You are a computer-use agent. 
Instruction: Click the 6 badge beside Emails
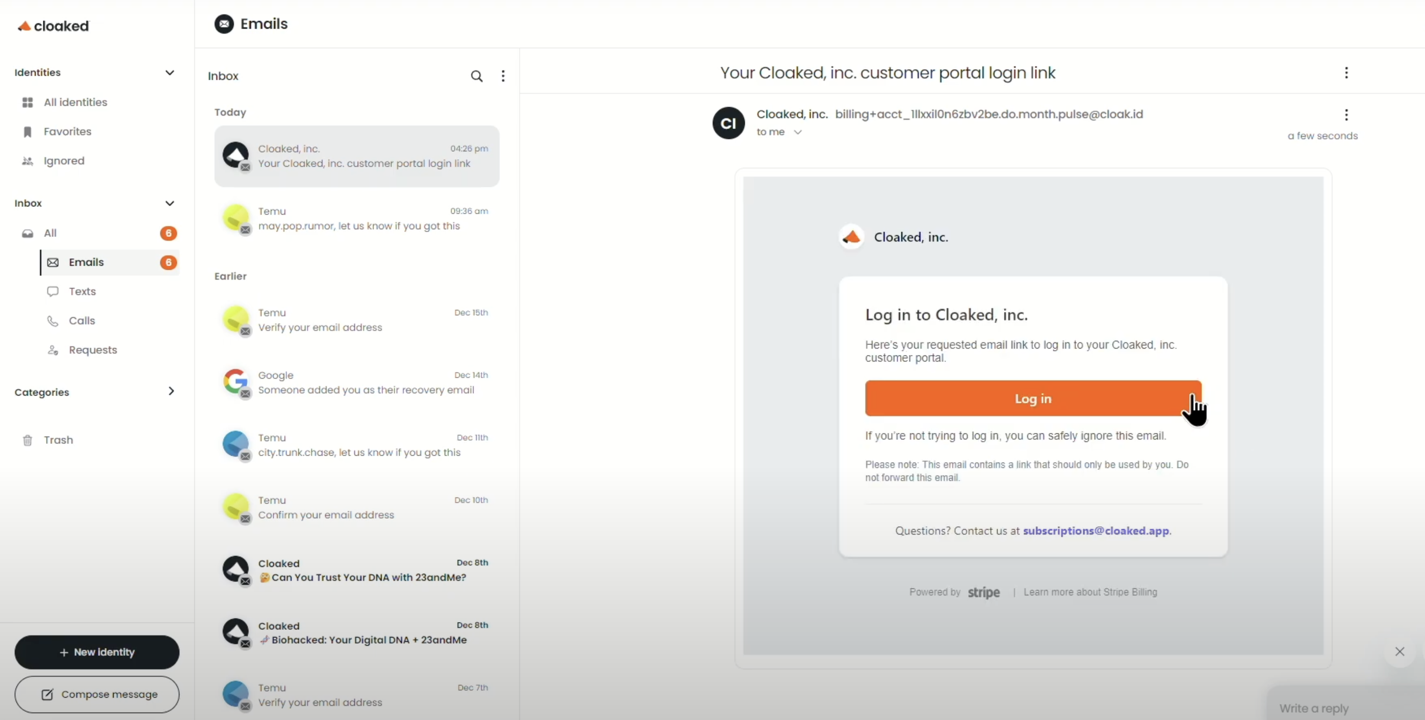(x=169, y=262)
